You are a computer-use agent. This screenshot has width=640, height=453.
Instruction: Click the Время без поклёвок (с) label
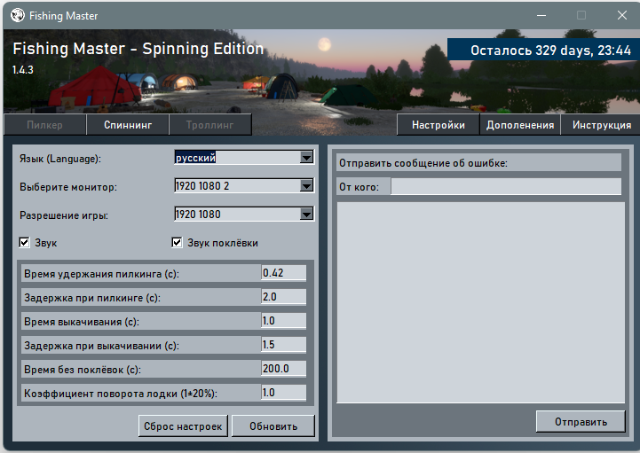point(83,370)
